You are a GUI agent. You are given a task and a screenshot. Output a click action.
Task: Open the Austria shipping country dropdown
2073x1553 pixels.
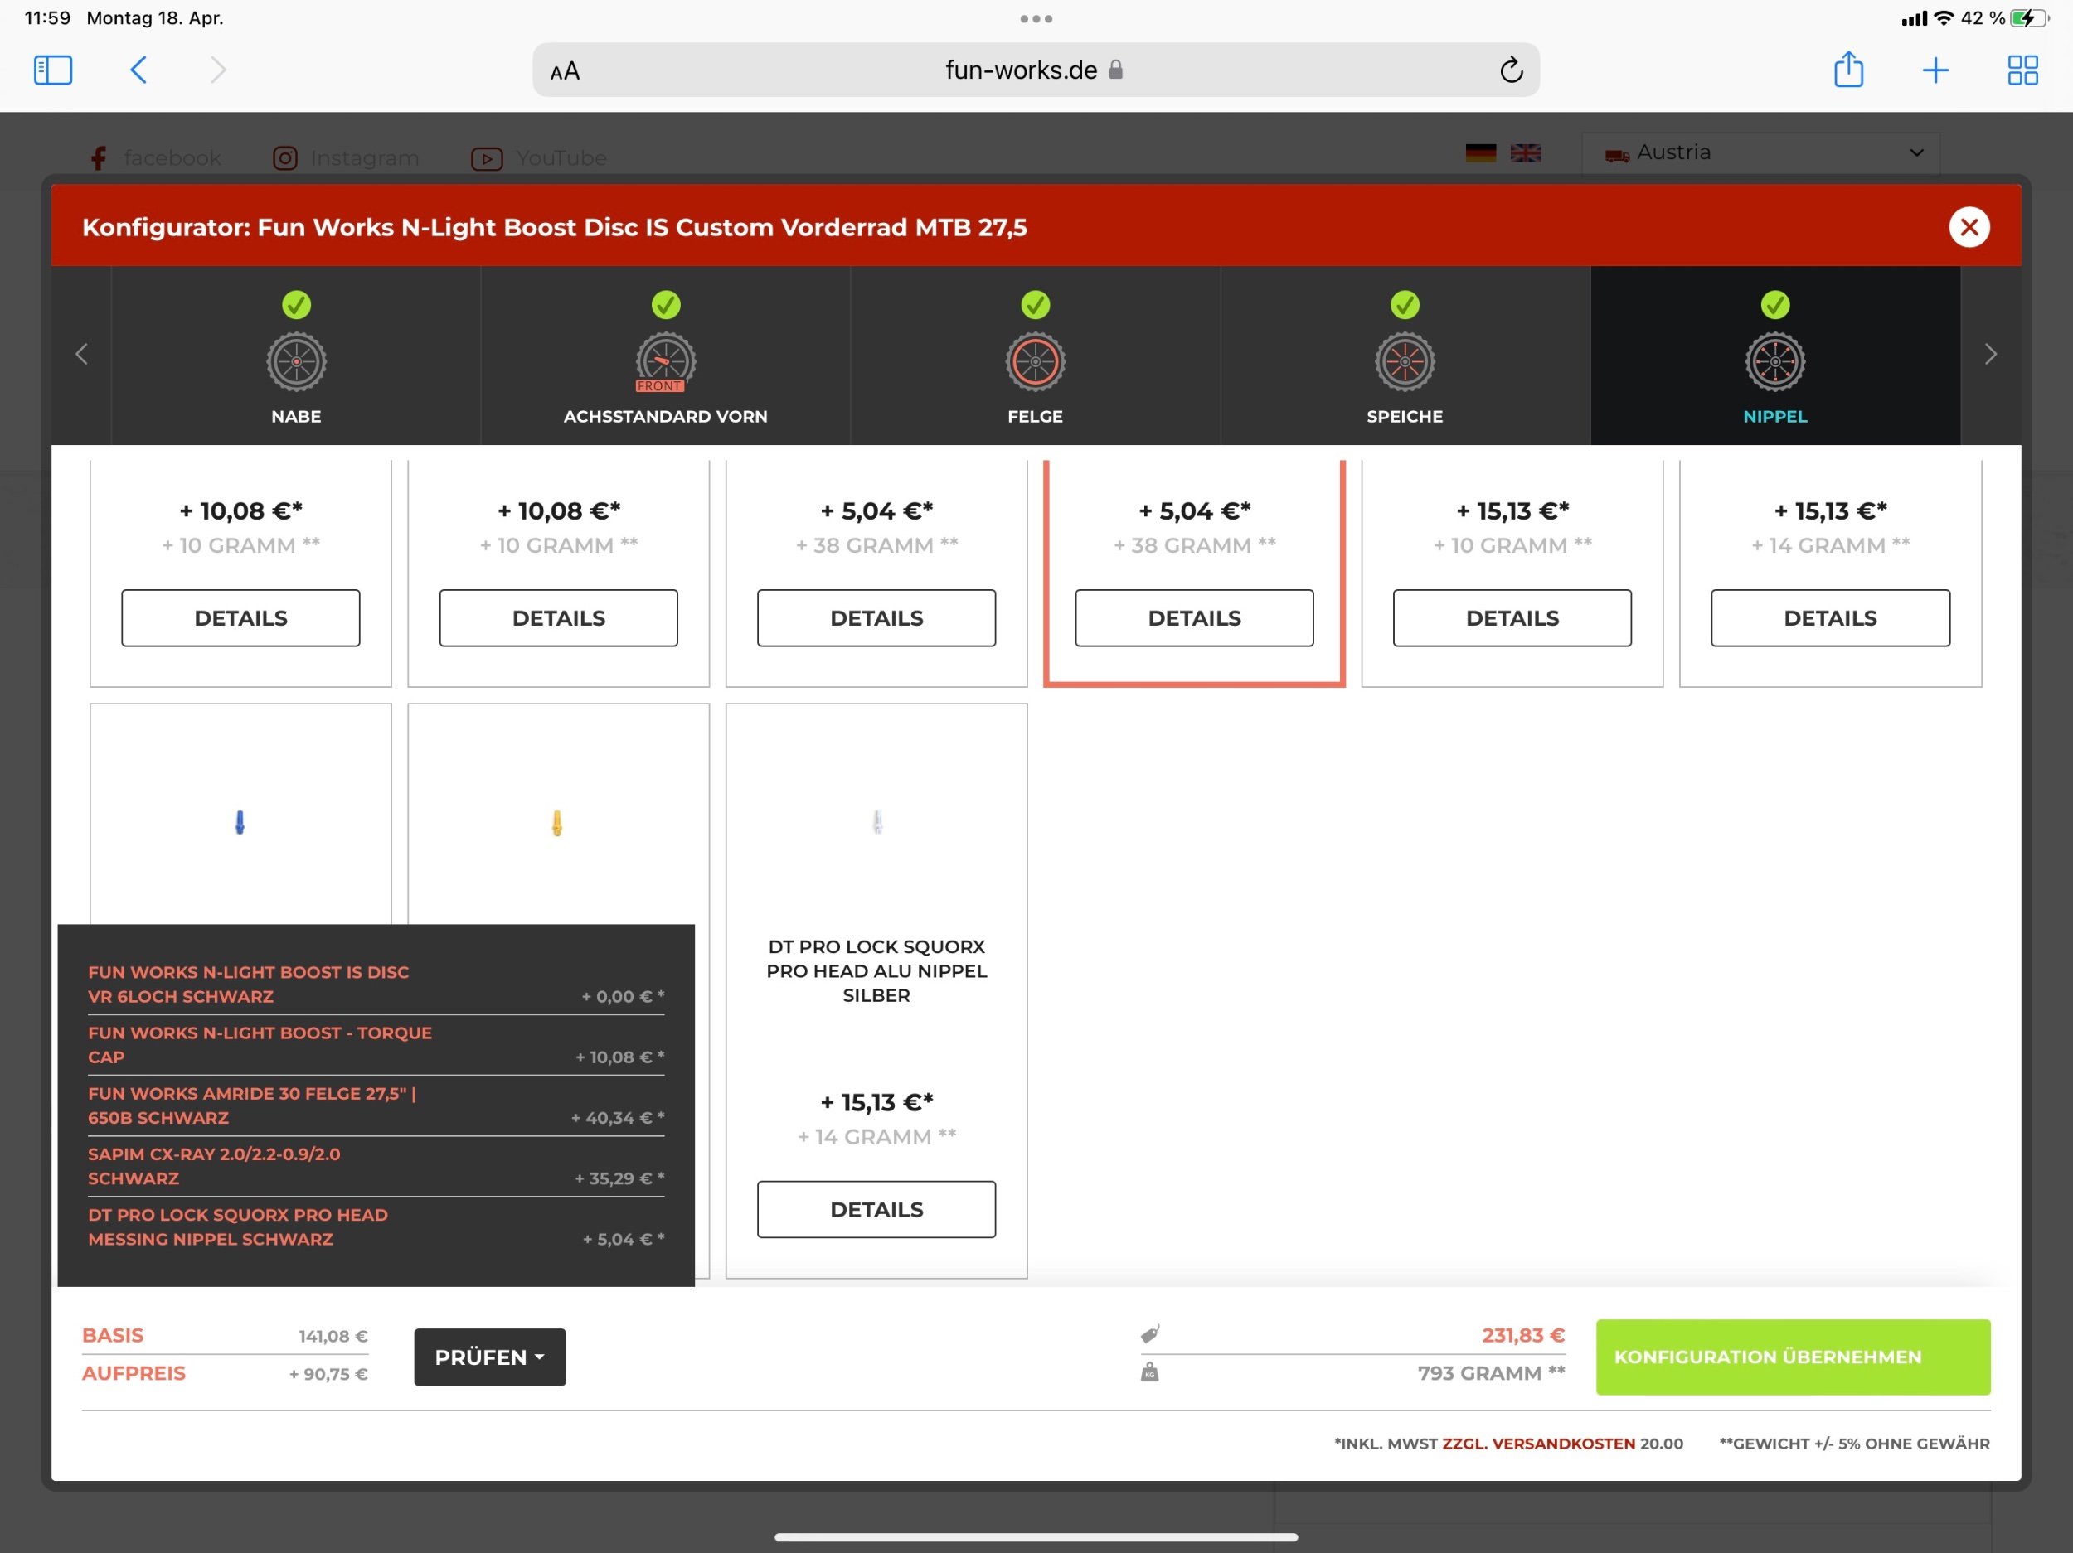[x=1760, y=152]
